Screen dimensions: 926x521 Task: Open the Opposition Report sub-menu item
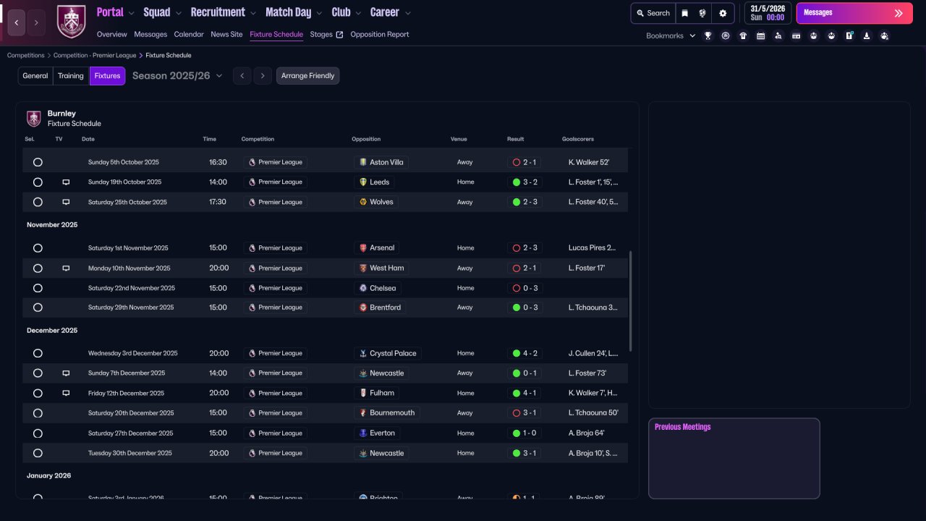click(x=380, y=34)
